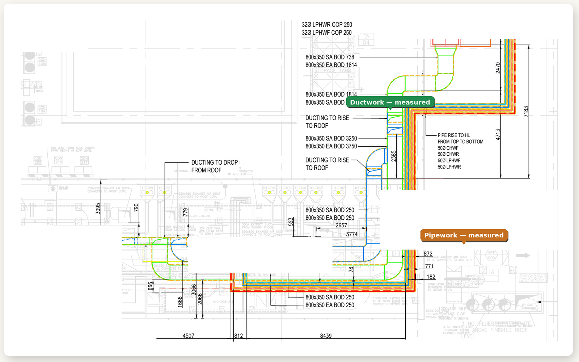Click the vertical dimension value 3095
This screenshot has height=362, width=579.
98,209
